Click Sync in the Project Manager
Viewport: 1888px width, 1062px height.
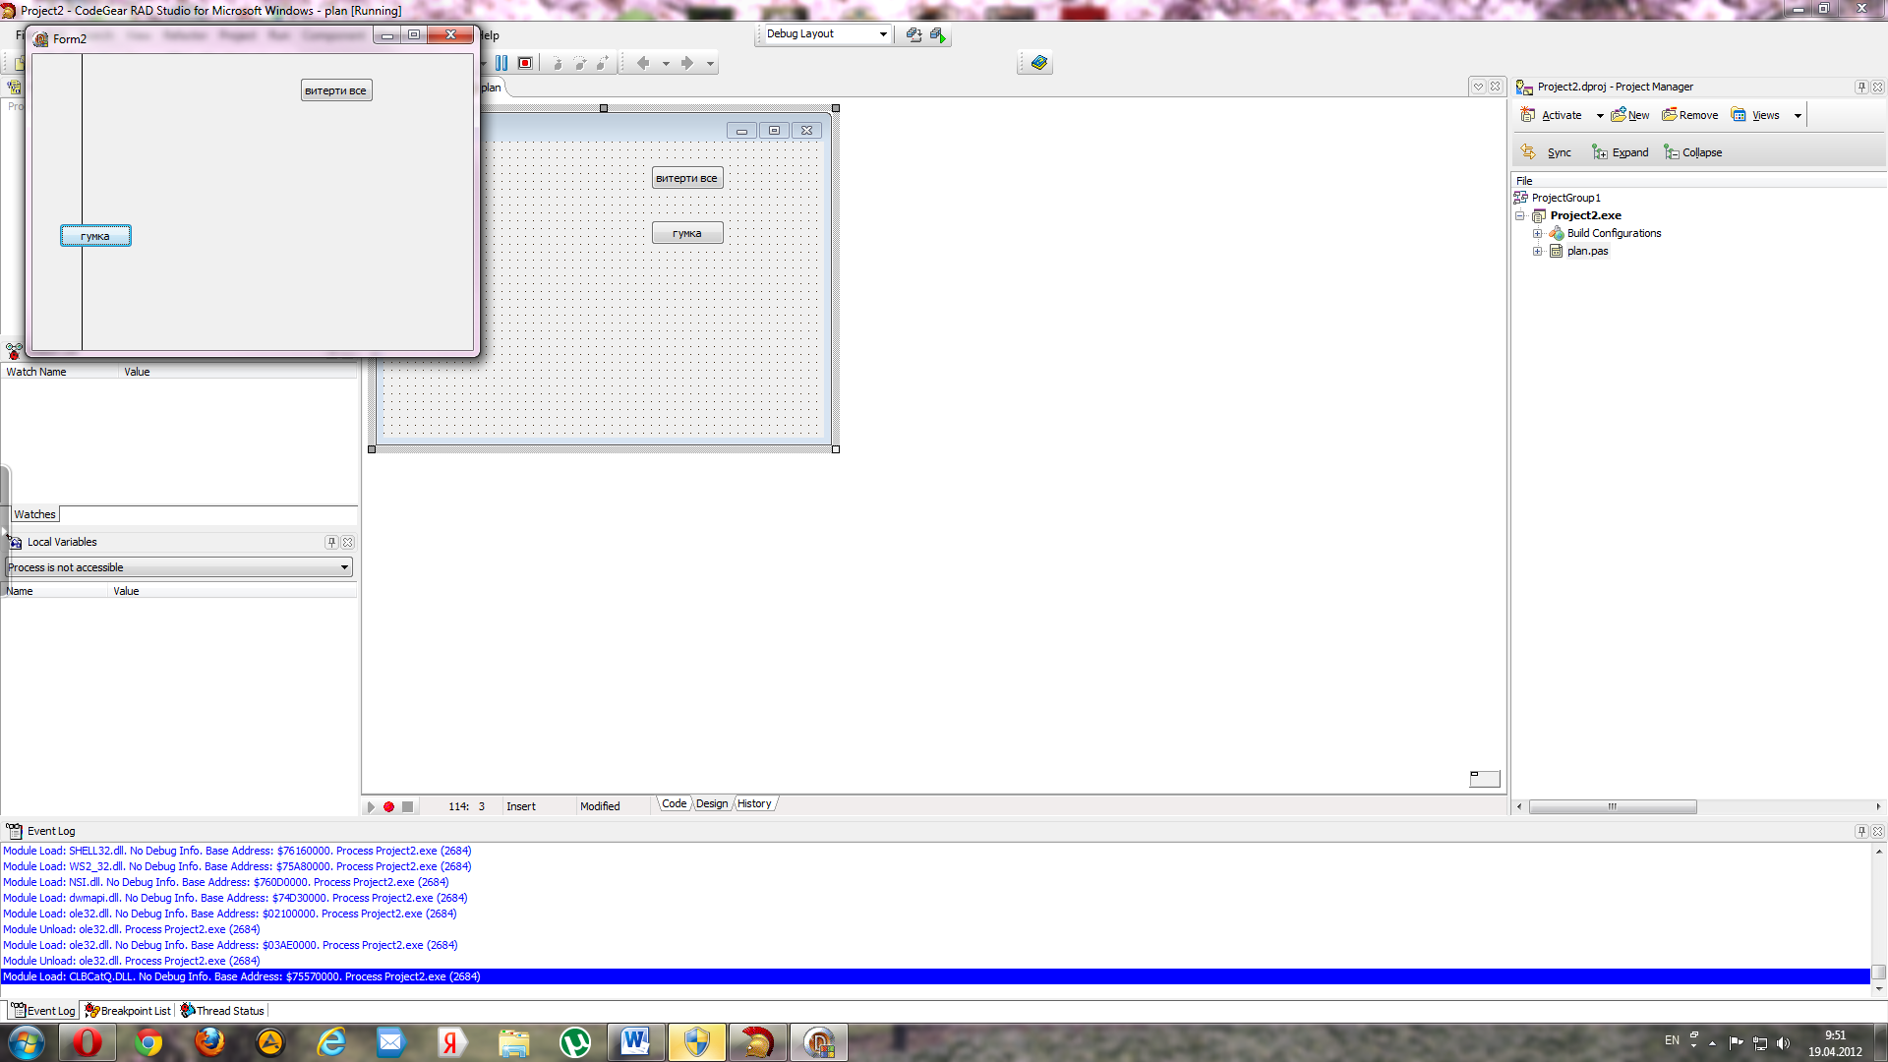1547,152
